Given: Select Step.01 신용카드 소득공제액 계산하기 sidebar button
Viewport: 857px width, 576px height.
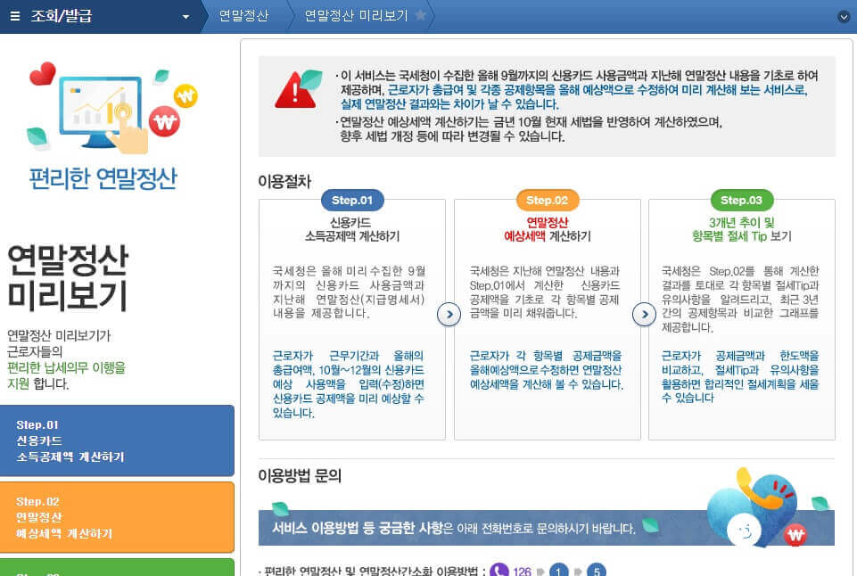Looking at the screenshot, I should (118, 440).
